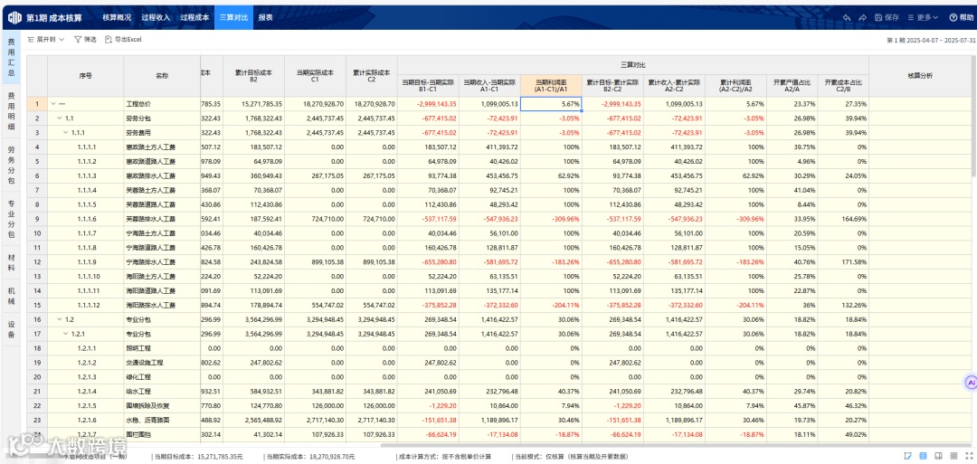This screenshot has height=464, width=977.
Task: Open 设备 sidebar tab
Action: coord(11,329)
